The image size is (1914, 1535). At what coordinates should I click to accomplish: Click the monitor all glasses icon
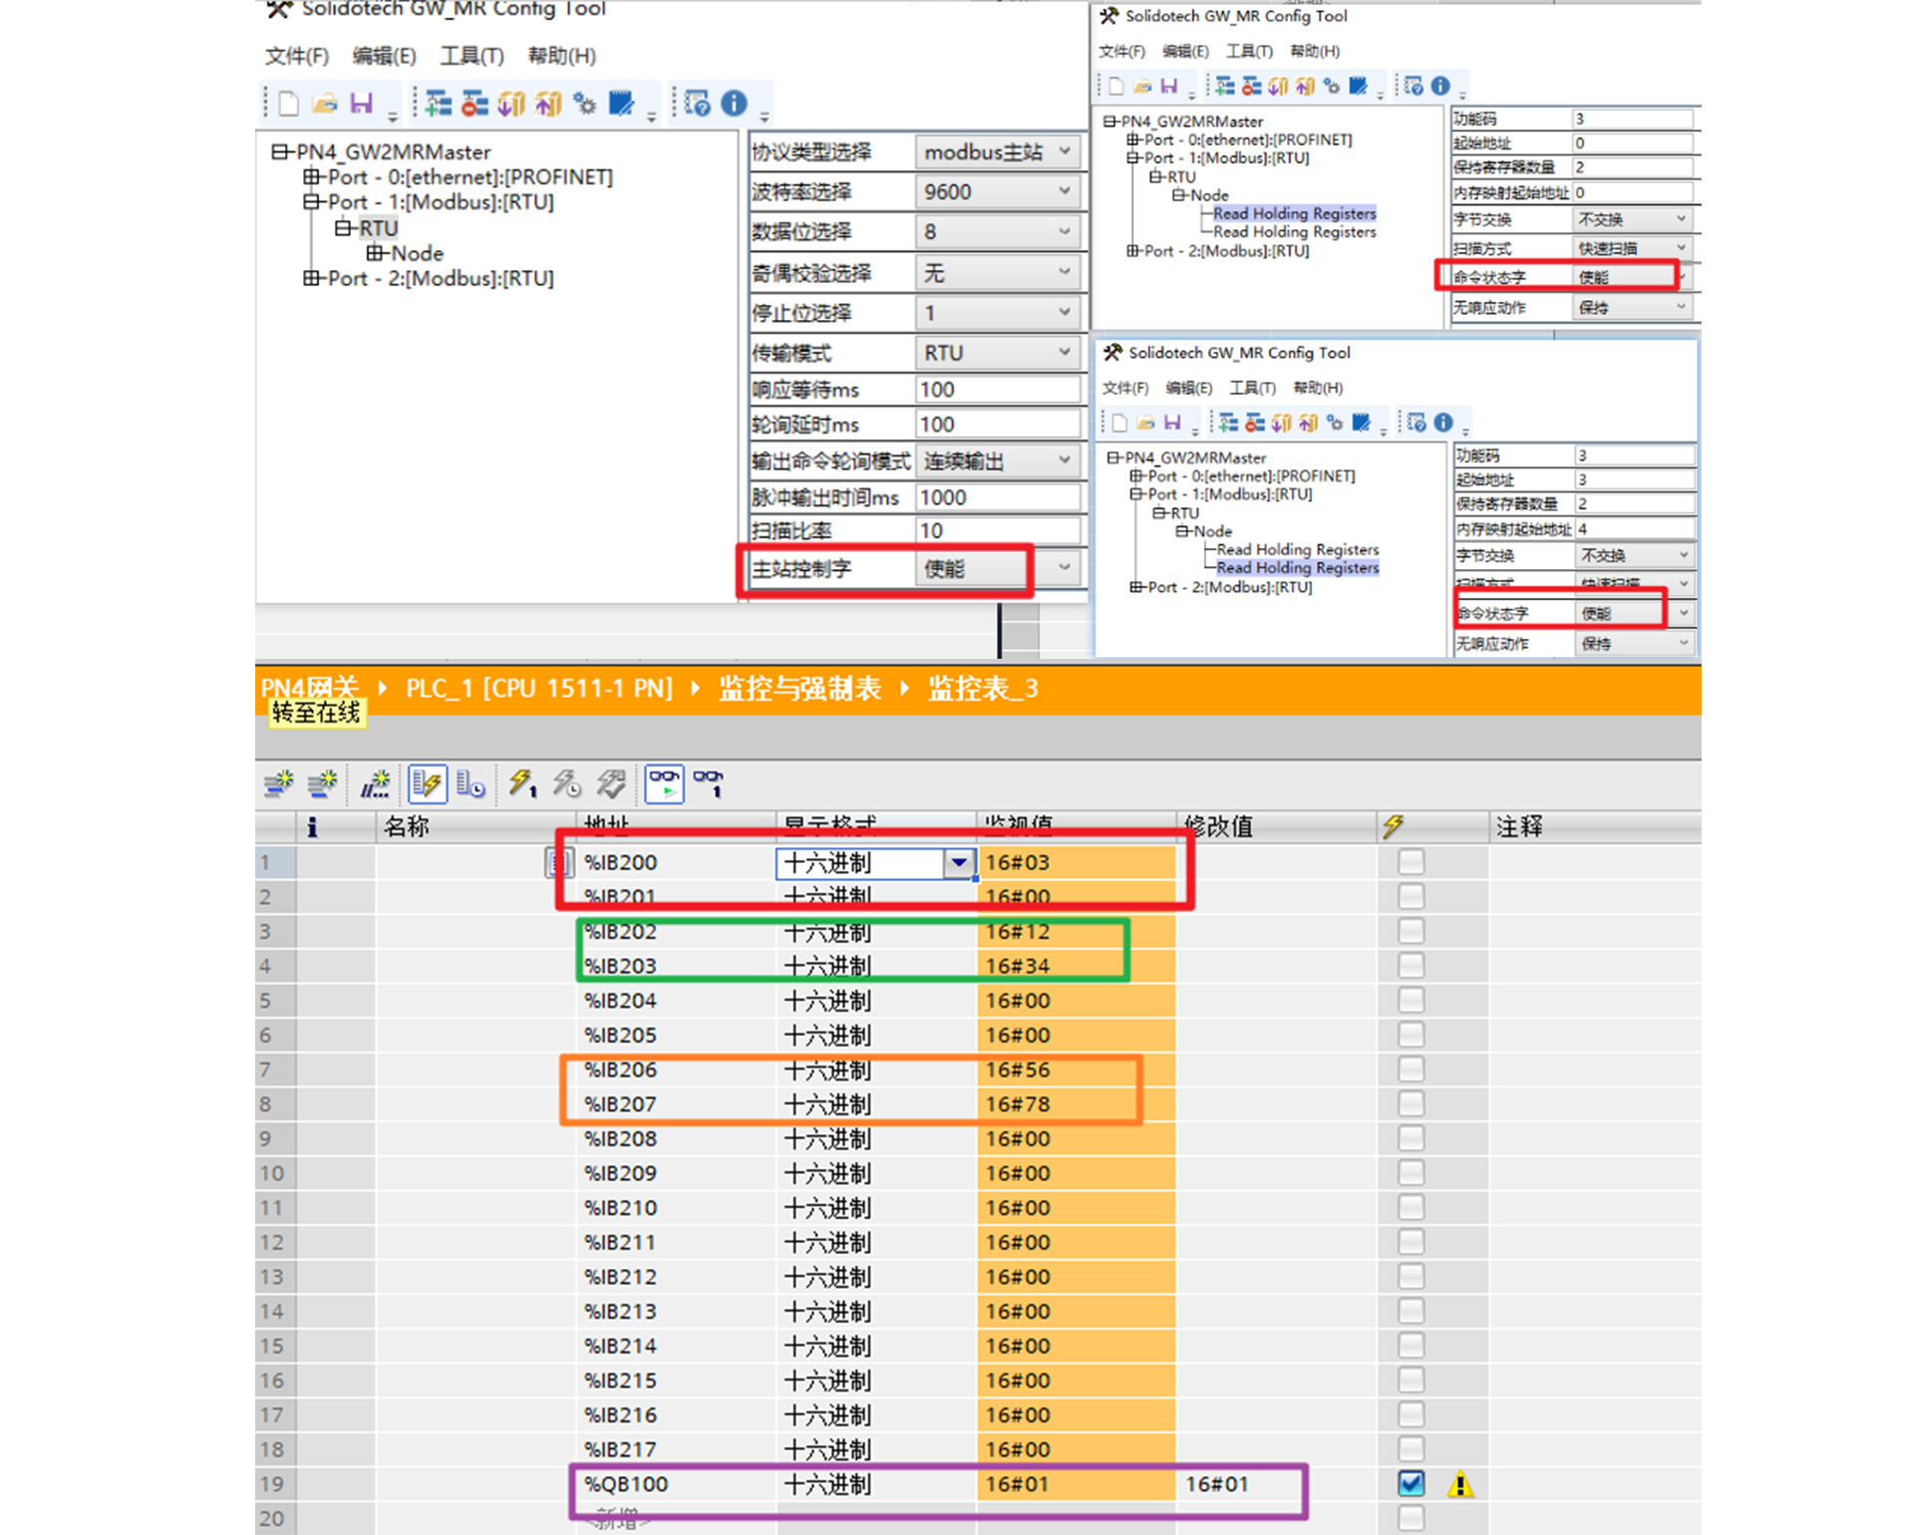[x=664, y=783]
